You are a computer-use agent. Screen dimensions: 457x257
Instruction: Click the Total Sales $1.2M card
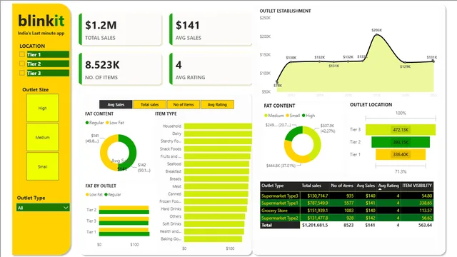pyautogui.click(x=121, y=29)
